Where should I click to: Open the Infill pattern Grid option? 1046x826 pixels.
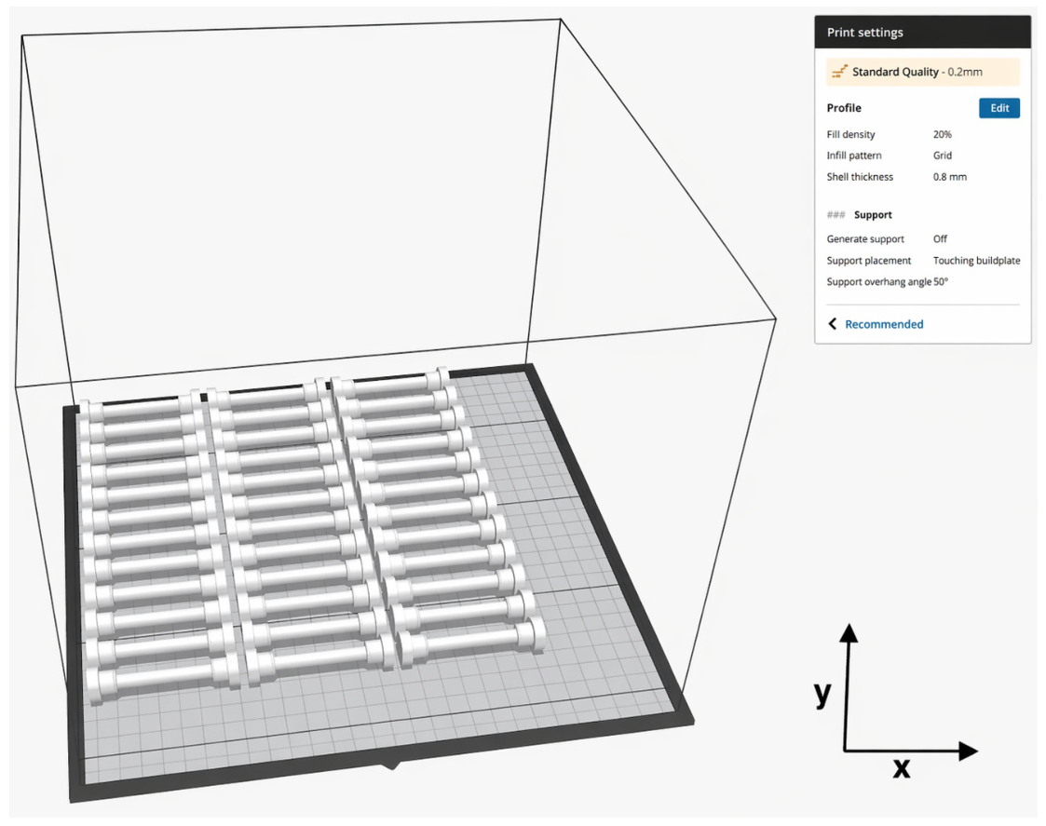tap(942, 156)
